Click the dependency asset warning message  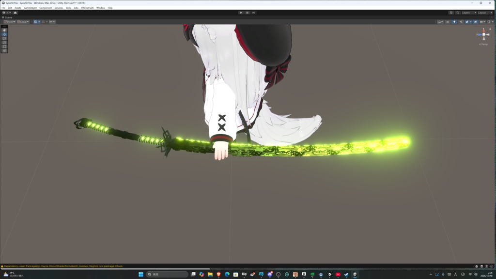click(x=63, y=266)
